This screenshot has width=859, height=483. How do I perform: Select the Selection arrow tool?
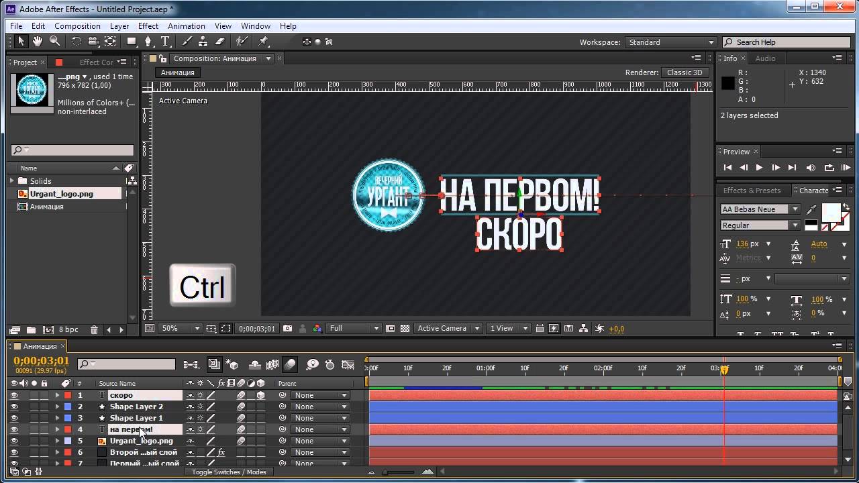[21, 42]
